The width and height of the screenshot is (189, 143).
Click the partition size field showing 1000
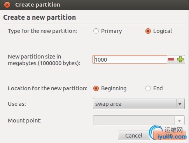click(x=130, y=59)
